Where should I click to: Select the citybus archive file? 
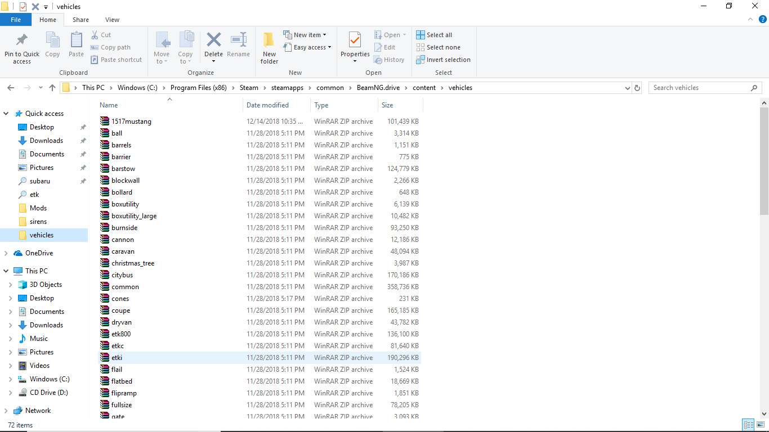[260, 275]
